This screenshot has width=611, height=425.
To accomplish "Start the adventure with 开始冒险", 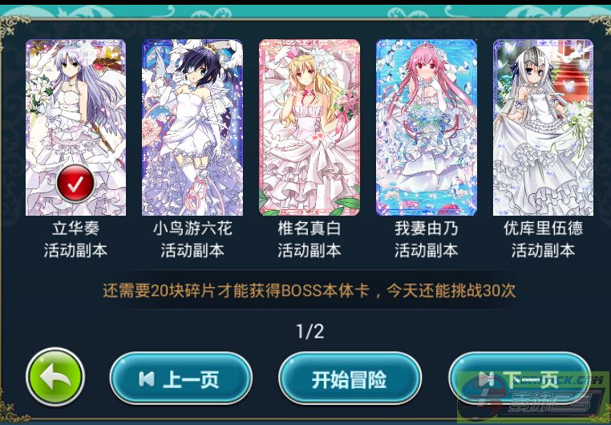I will (x=350, y=378).
